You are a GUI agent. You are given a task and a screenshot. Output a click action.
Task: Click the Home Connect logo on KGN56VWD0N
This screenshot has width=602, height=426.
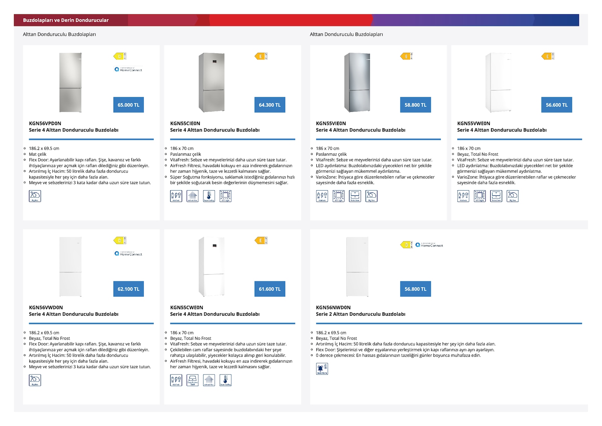coord(128,253)
